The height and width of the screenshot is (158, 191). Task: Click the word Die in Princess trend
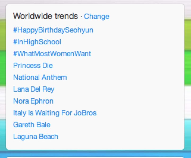tap(47, 66)
